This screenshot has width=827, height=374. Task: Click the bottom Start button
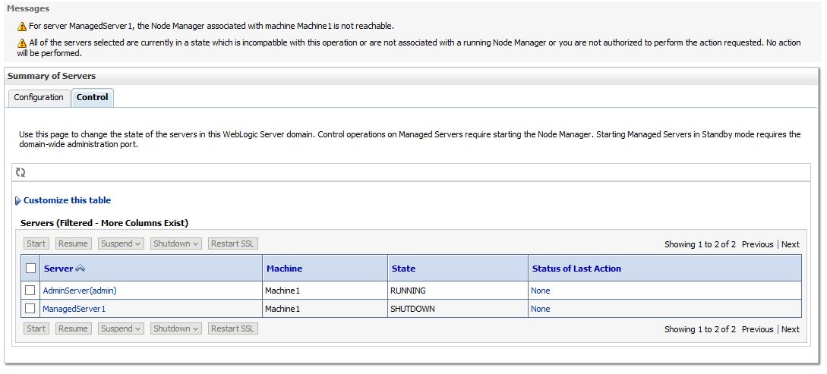pos(36,328)
